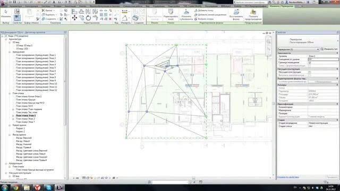Open the Text tool in Quick Access toolbar

click(54, 2)
